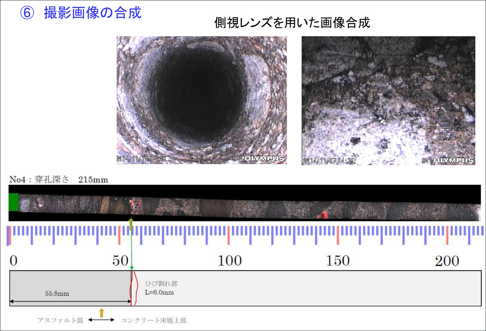This screenshot has height=331, width=486.
Task: Click the red spot in the composite strip
Action: point(322,215)
